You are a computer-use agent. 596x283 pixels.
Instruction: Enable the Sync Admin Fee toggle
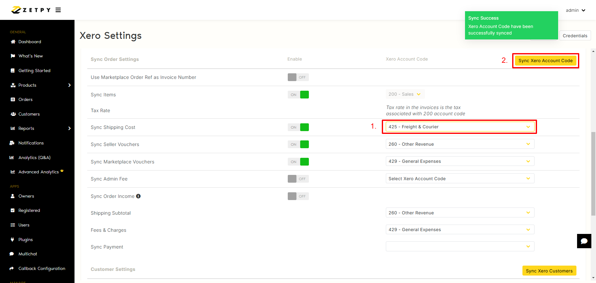click(298, 179)
